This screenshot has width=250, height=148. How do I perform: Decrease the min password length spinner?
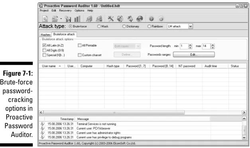190,47
